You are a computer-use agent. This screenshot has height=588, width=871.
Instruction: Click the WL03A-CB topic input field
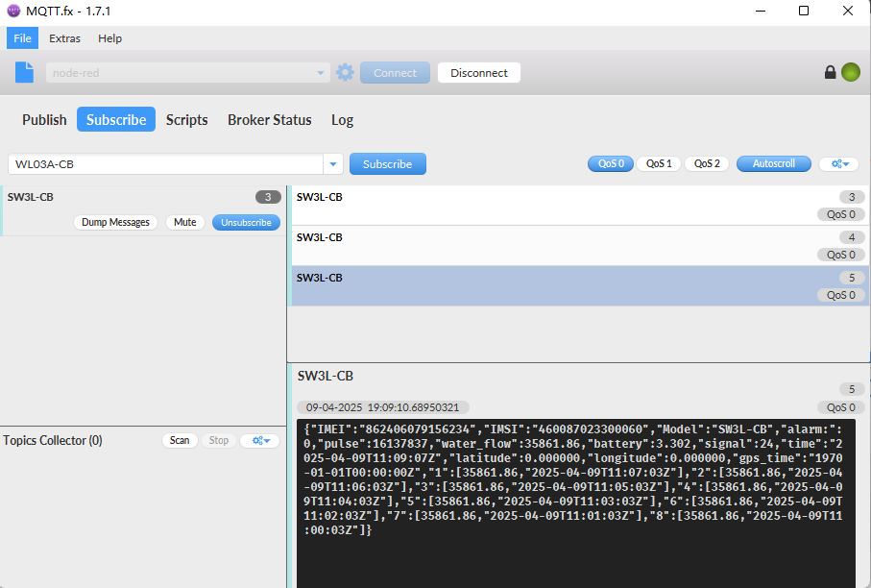point(166,164)
